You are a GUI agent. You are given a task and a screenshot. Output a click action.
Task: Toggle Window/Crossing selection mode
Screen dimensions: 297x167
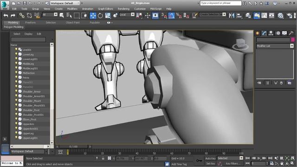click(x=84, y=15)
